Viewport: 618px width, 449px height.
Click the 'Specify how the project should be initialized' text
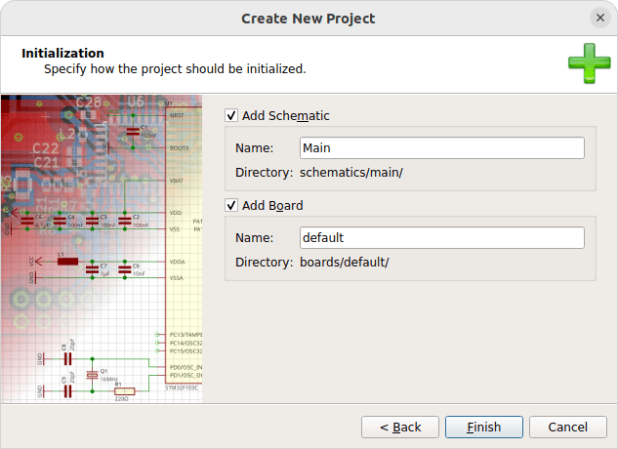pos(175,69)
